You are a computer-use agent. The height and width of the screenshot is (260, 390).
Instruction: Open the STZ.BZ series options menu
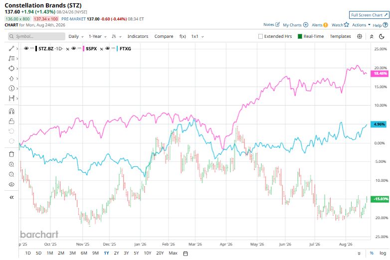click(32, 48)
